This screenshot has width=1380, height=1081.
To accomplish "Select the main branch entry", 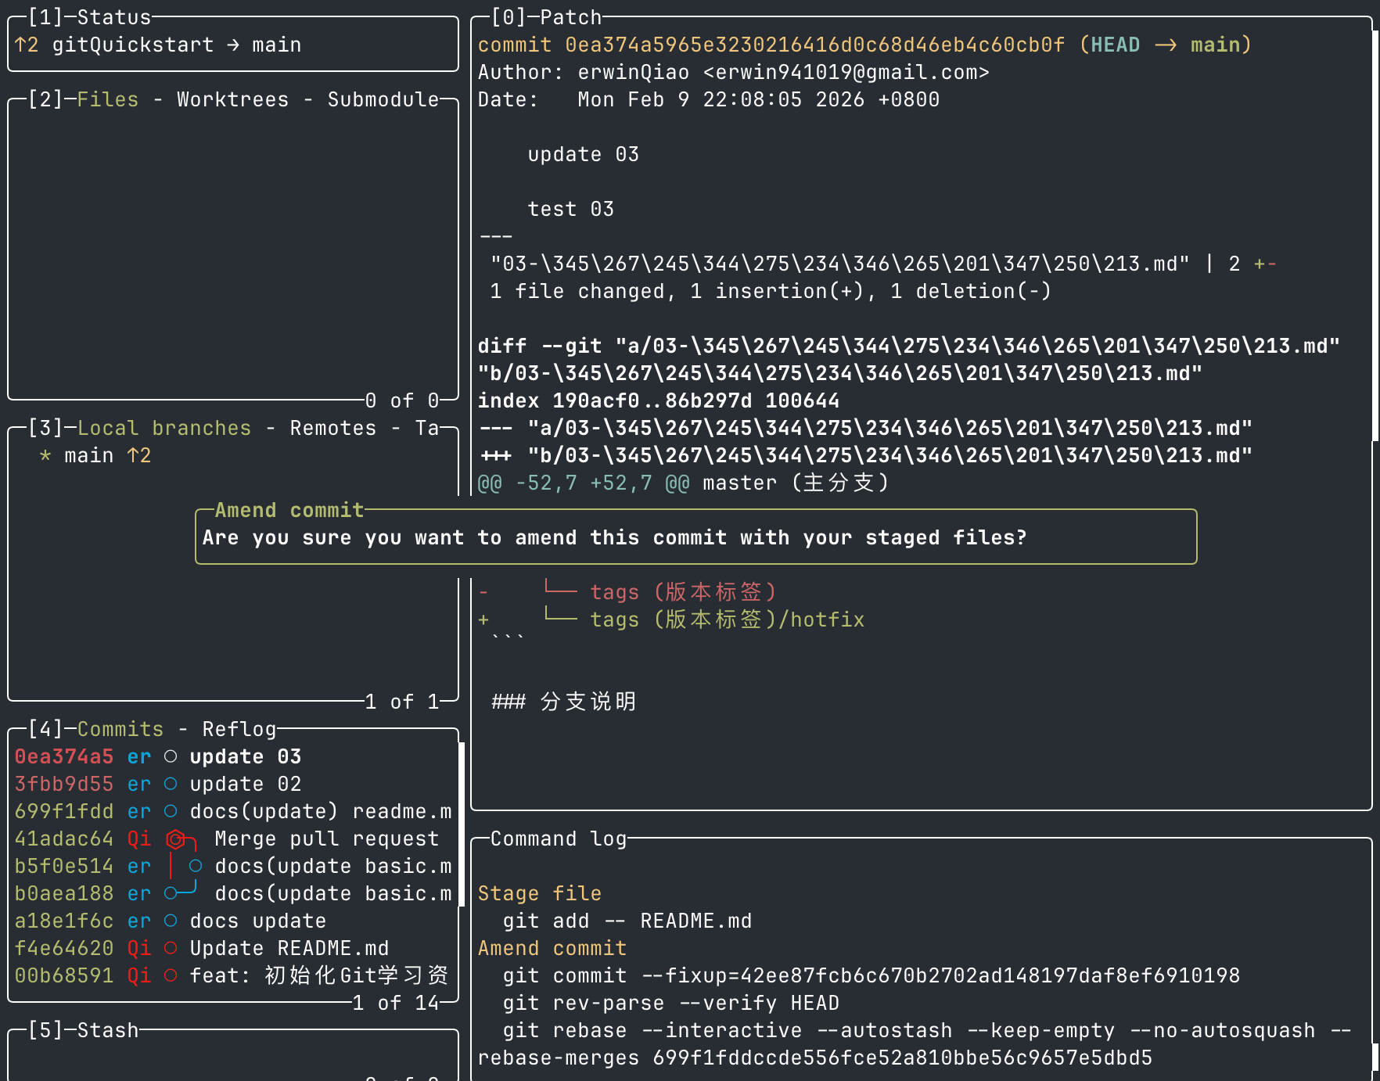I will pos(89,456).
